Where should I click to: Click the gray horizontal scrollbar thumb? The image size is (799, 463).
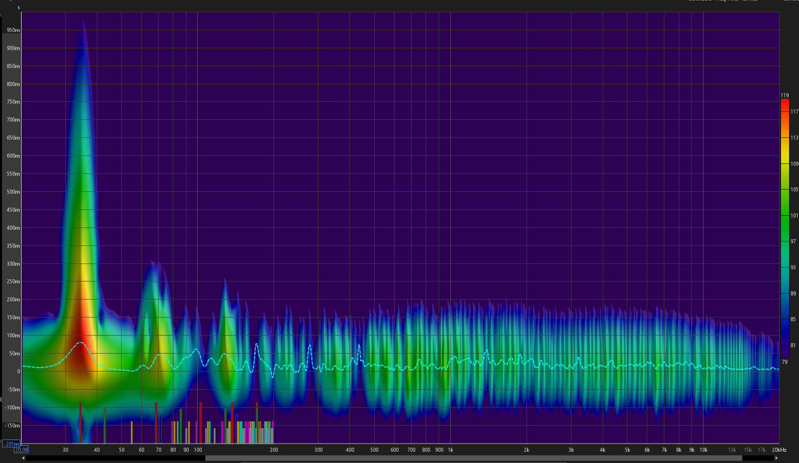coord(474,458)
